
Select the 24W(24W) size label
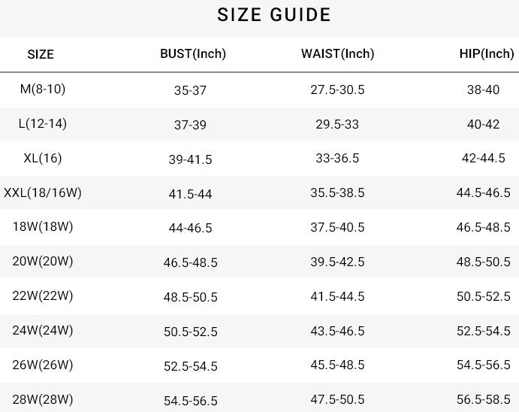[x=43, y=330]
